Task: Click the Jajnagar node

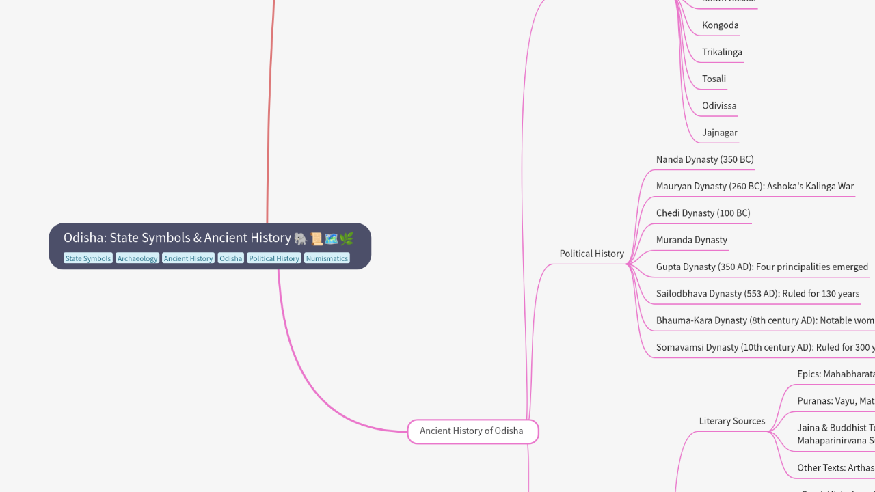Action: tap(720, 133)
